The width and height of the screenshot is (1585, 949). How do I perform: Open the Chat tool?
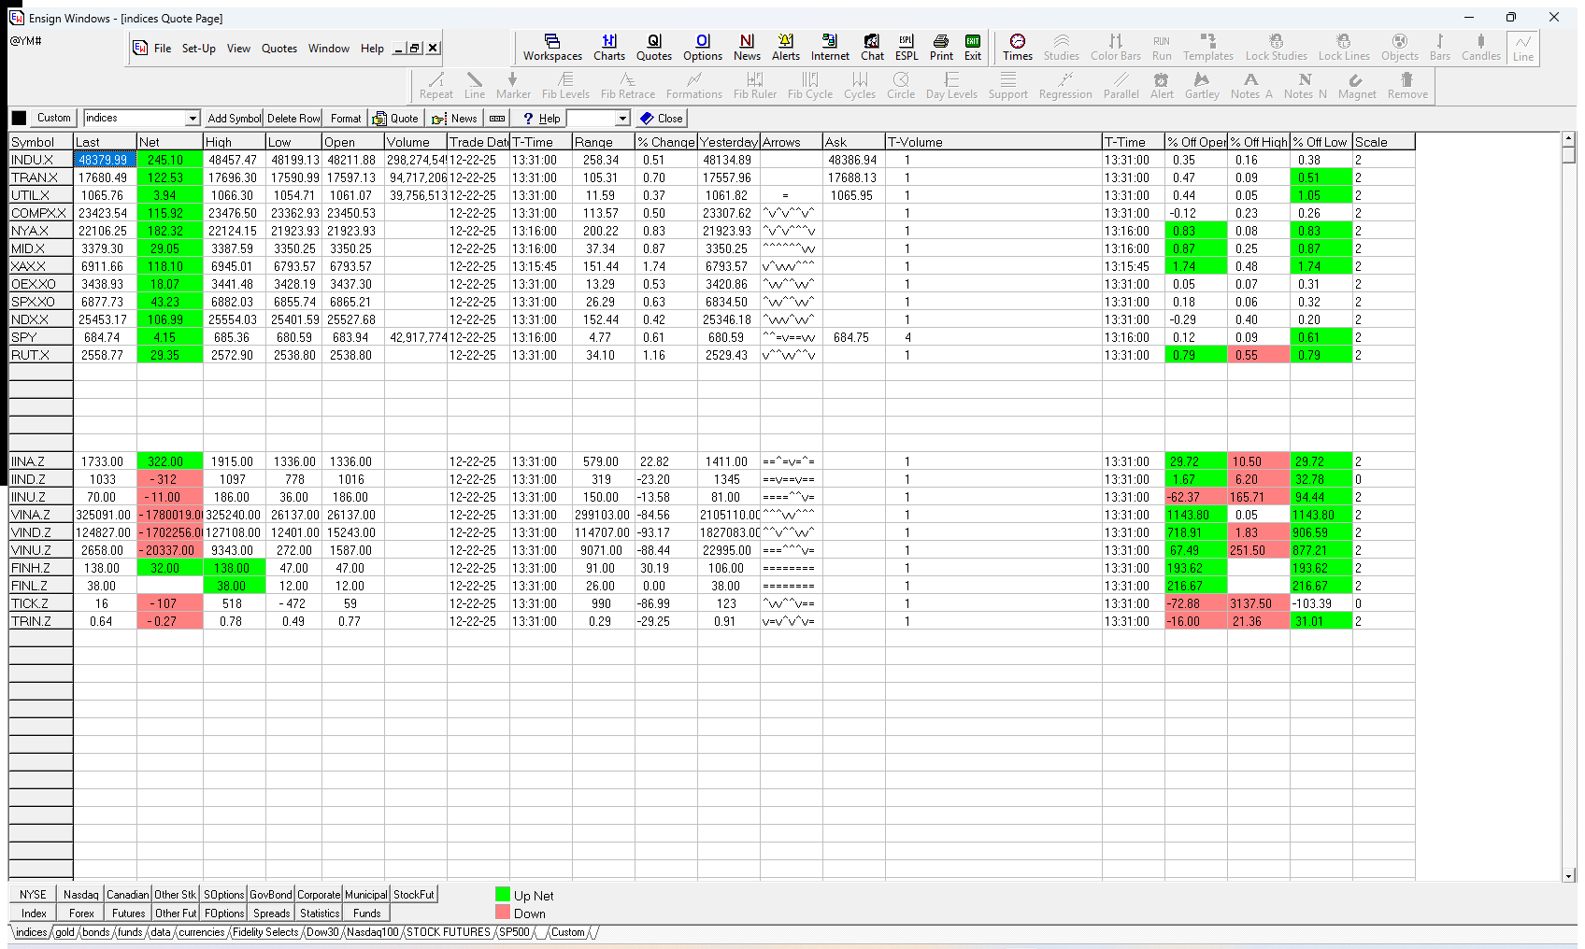(x=871, y=48)
